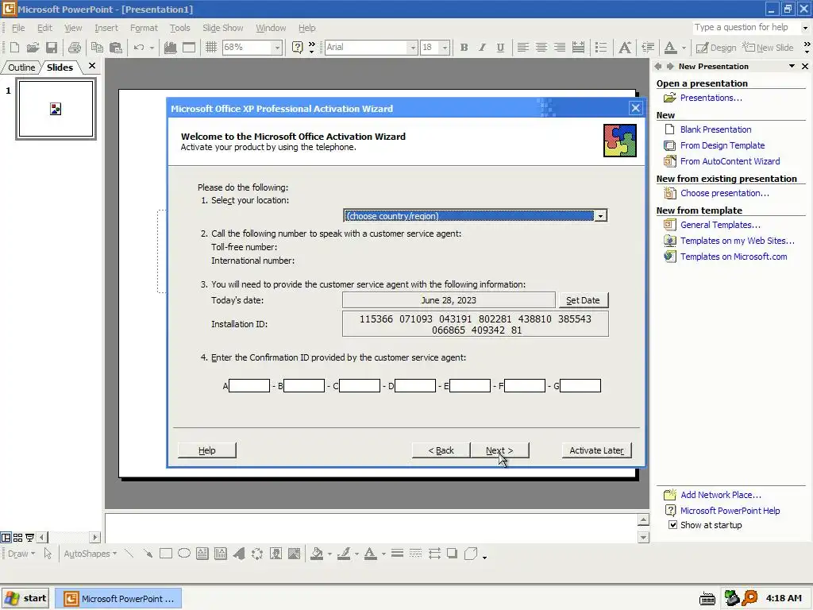
Task: Click the Font Color A icon
Action: pos(670,47)
